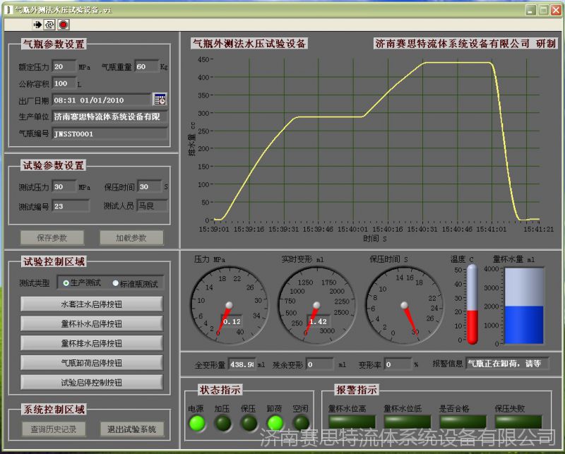Click the 测试人员 input field
This screenshot has width=565, height=454.
point(153,205)
